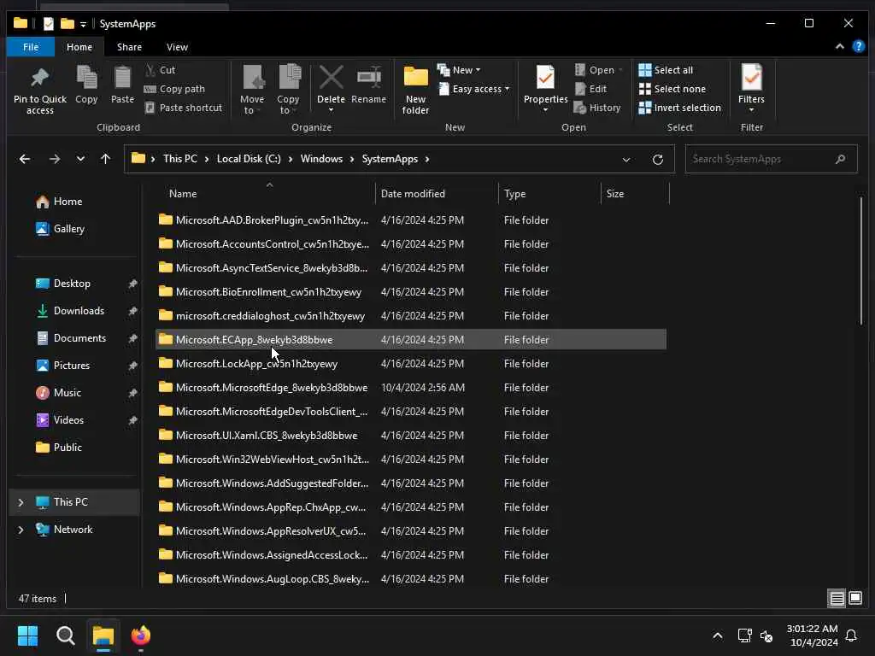
Task: Collapse the ribbon with the chevron
Action: click(839, 47)
